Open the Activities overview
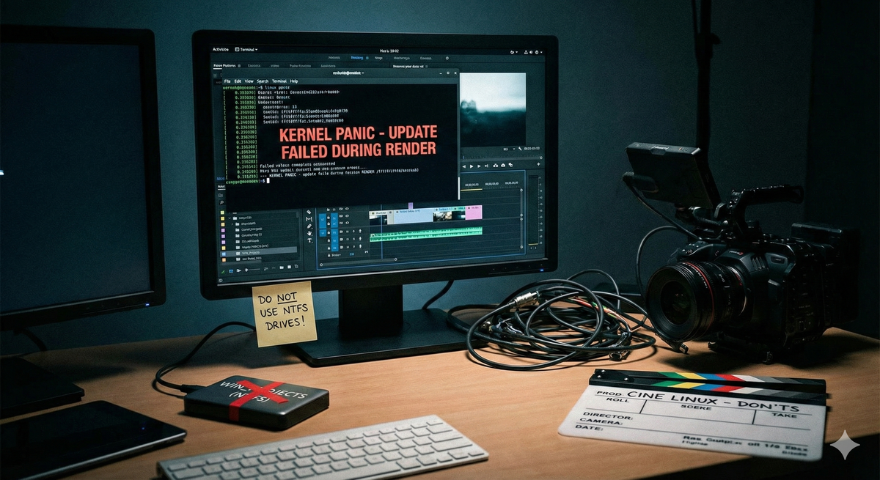 [221, 49]
